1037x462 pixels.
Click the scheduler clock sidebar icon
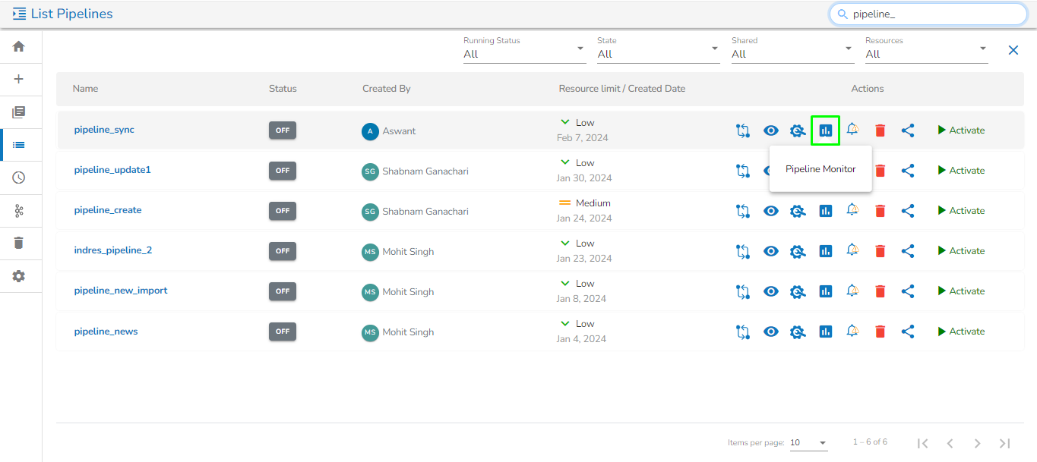(x=19, y=178)
